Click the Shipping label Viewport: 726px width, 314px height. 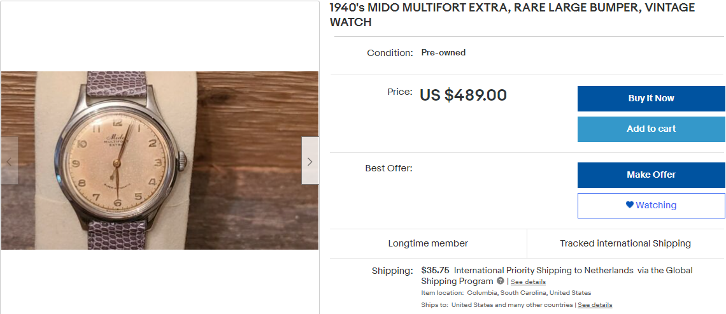(x=392, y=271)
